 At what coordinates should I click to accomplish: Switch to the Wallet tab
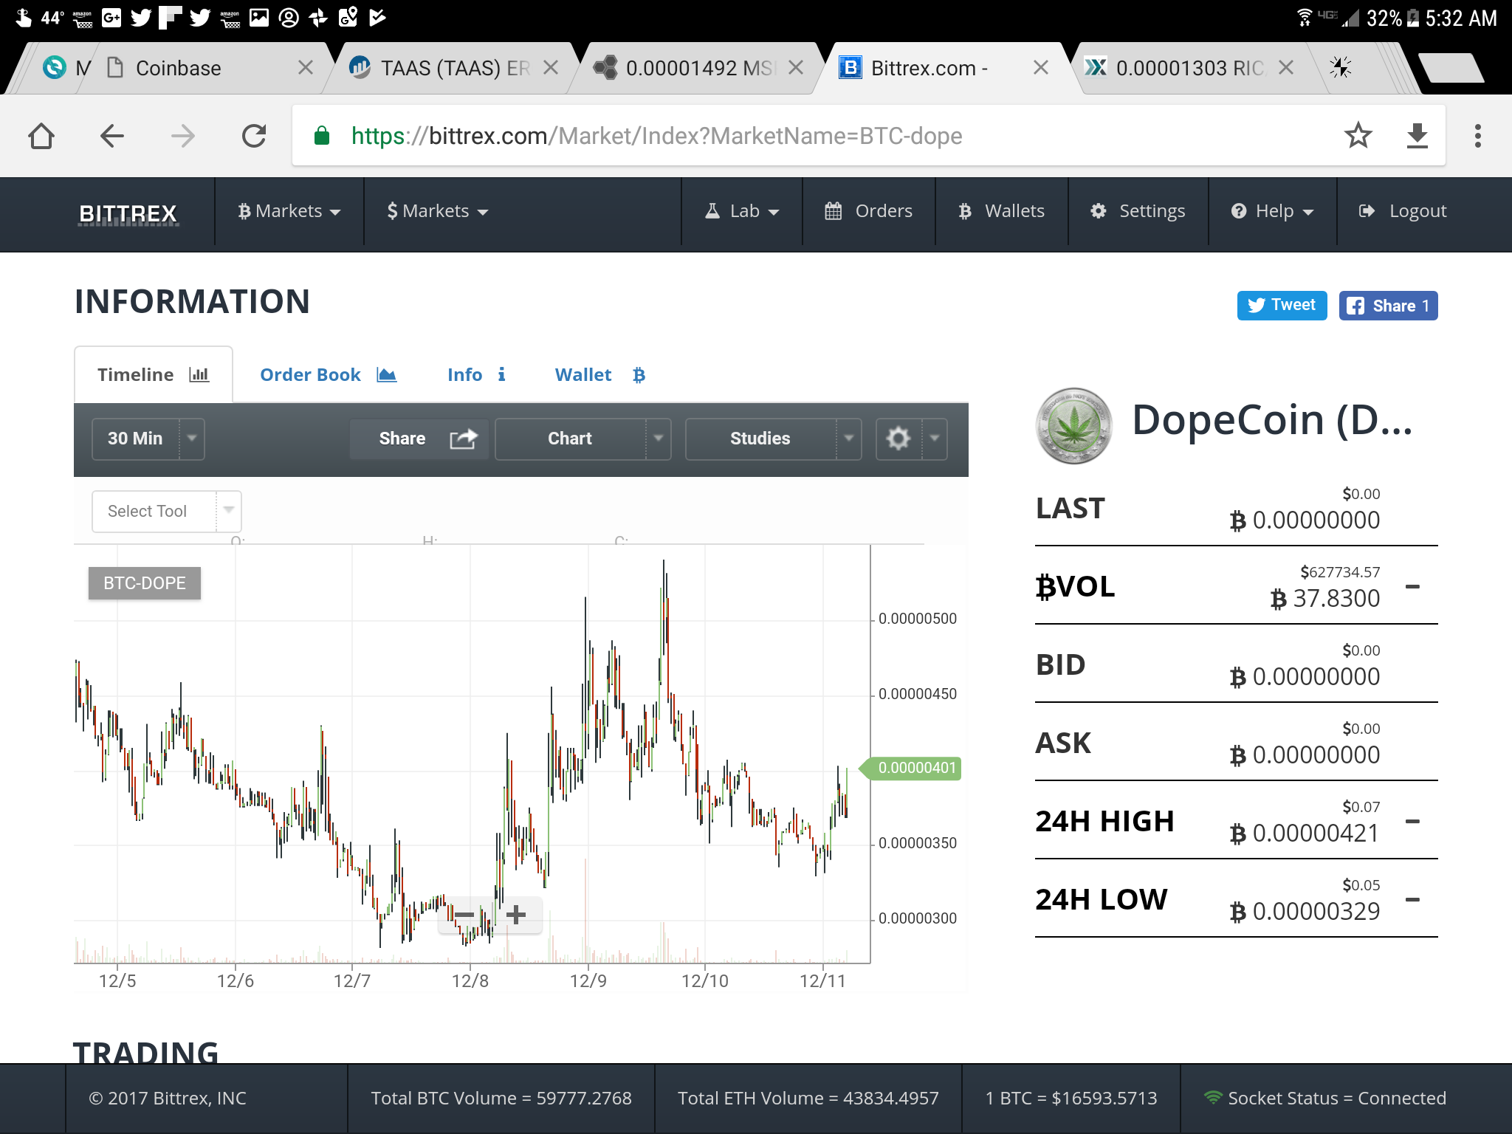coord(599,374)
